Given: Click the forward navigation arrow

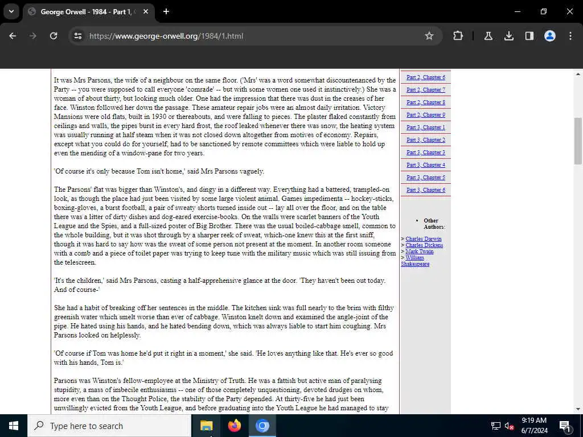Looking at the screenshot, I should 33,36.
